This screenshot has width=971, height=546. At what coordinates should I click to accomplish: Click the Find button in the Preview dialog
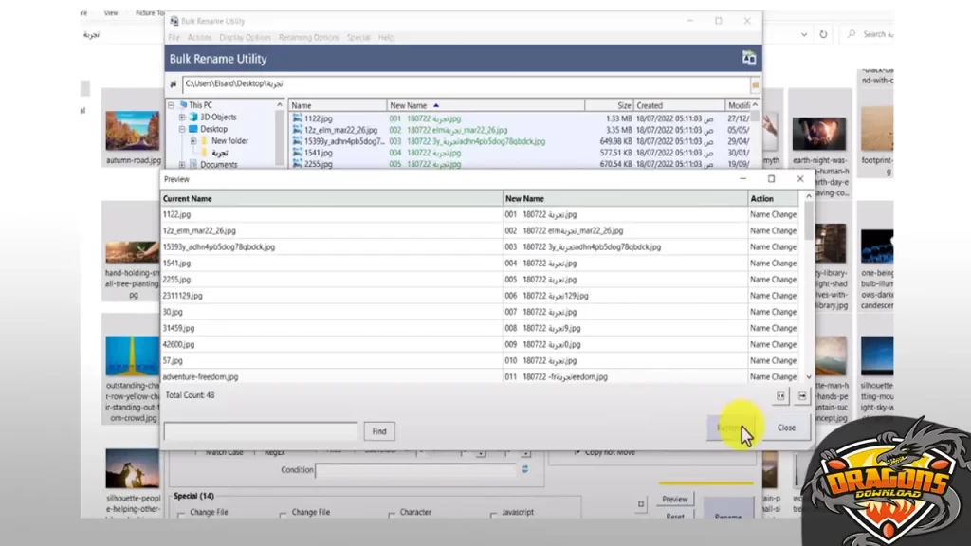pyautogui.click(x=378, y=431)
